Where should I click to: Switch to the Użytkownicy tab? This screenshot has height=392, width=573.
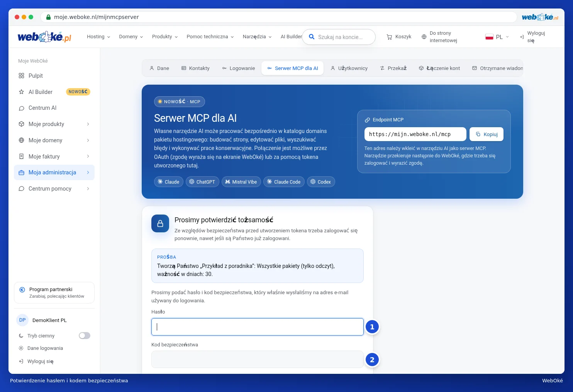tap(349, 68)
